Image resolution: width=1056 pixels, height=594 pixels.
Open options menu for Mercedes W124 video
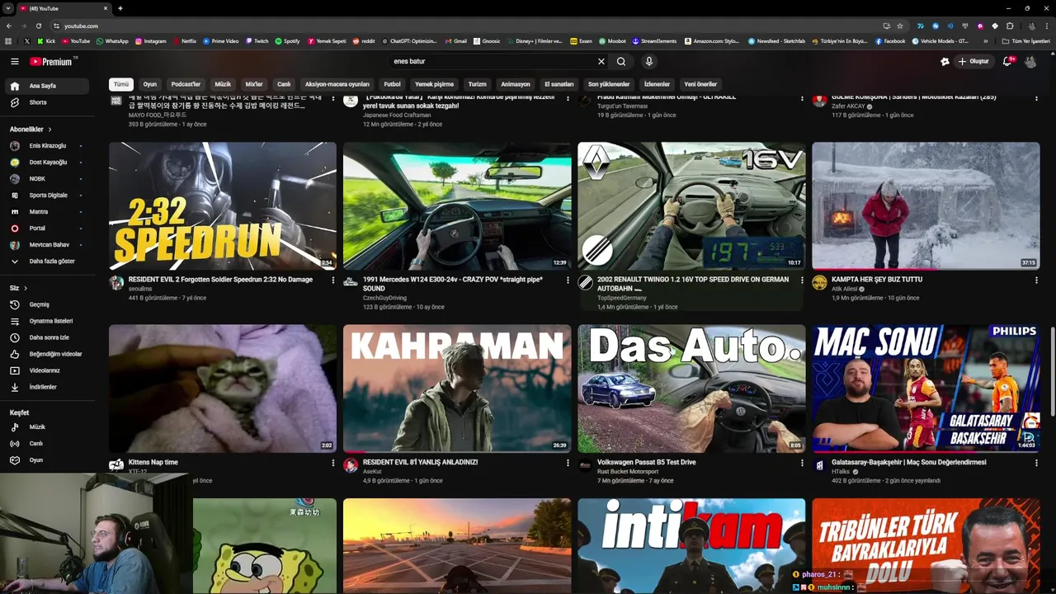568,280
